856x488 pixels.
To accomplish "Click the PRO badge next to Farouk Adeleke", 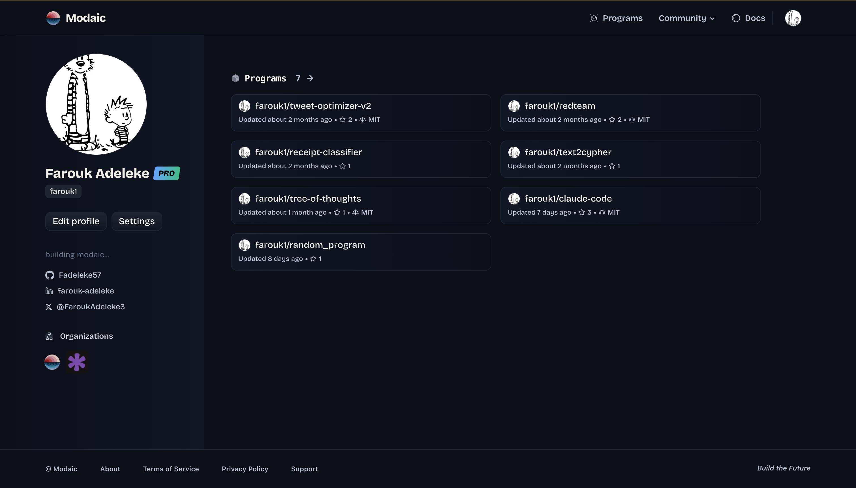I will (x=166, y=173).
